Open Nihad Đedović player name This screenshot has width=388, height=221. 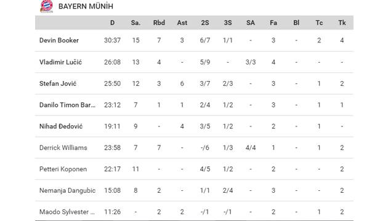tap(61, 126)
